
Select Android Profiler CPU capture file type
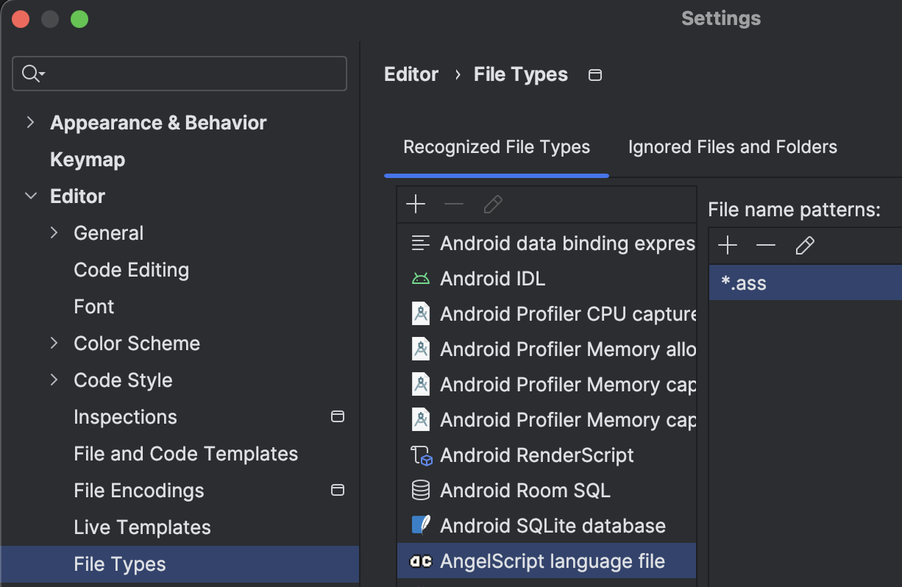point(547,314)
